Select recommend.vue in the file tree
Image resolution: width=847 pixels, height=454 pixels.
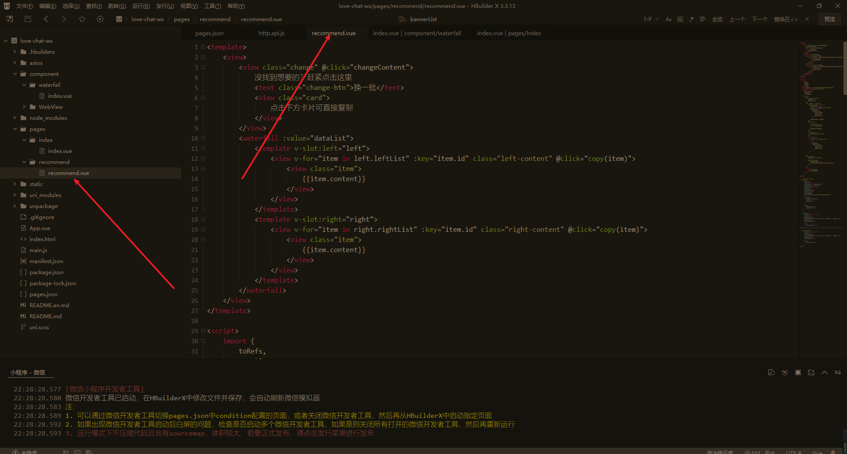pyautogui.click(x=90, y=173)
